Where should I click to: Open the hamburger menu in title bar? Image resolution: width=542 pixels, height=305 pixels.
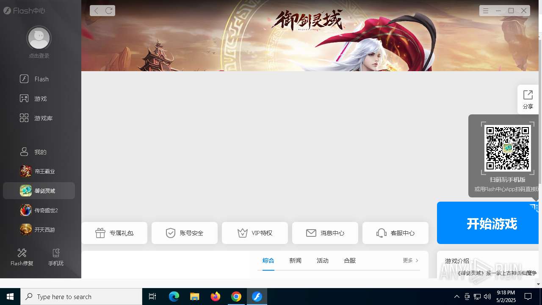tap(486, 11)
